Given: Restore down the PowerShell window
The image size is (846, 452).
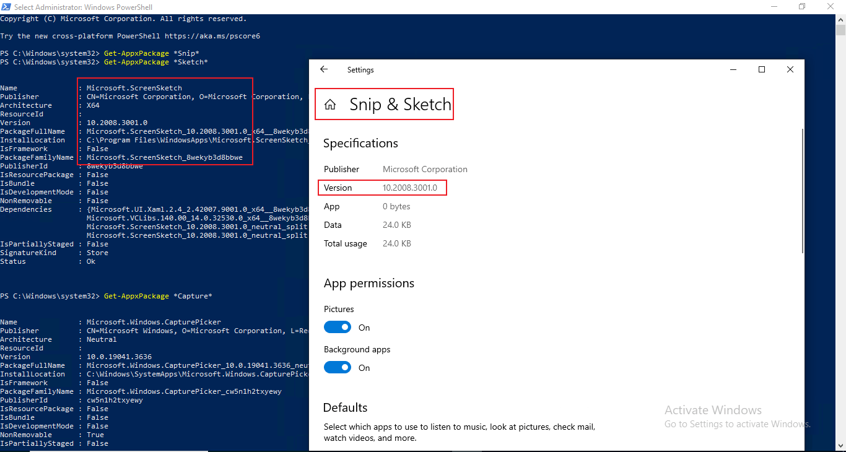Looking at the screenshot, I should [x=802, y=7].
